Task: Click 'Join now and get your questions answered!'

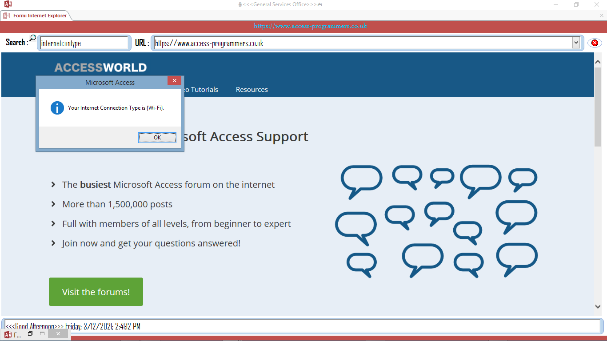Action: [x=151, y=243]
